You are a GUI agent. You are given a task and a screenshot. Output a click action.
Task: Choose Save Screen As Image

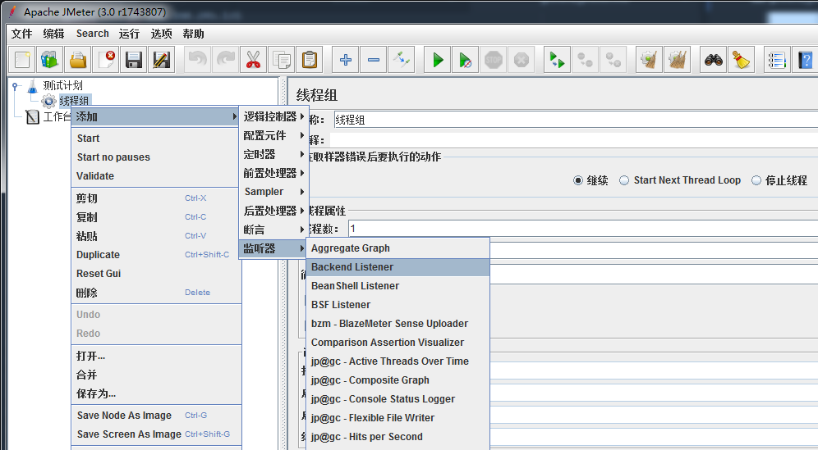point(155,434)
